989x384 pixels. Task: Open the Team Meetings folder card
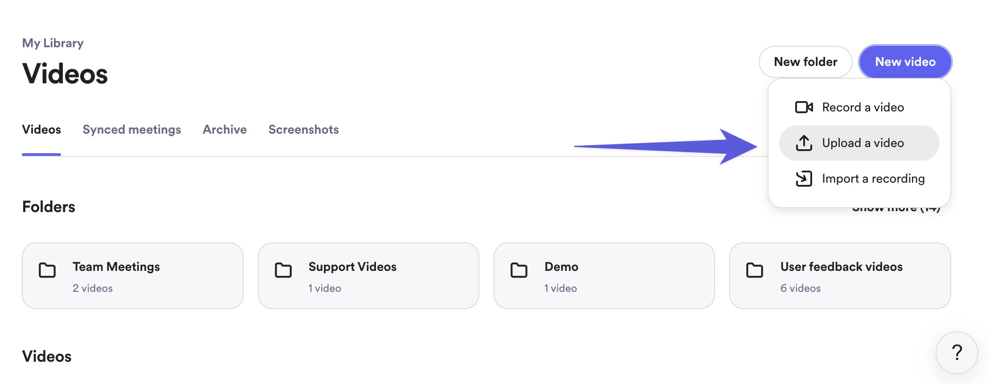point(133,276)
